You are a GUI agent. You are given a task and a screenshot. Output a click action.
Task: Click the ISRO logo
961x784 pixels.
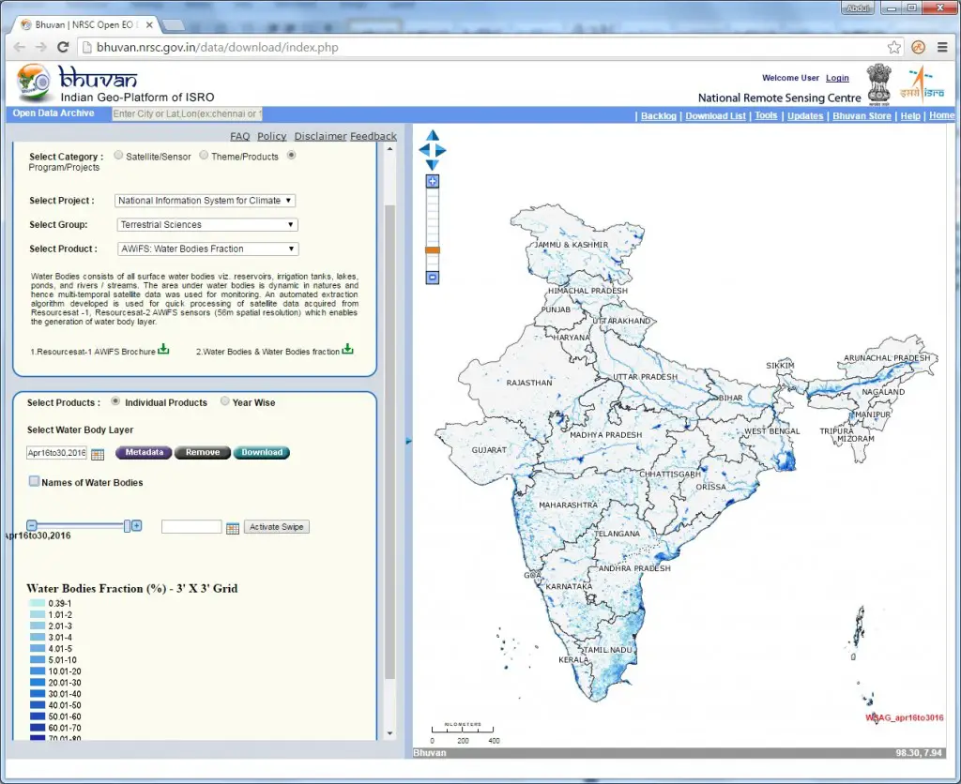tap(922, 83)
